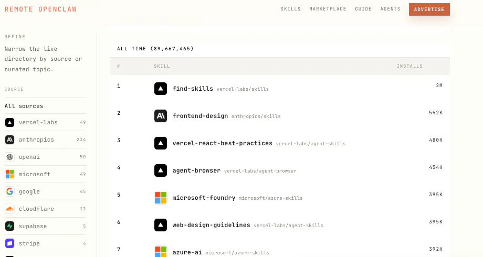
Task: Go to the Remote OpenClaw home logo
Action: coord(40,9)
